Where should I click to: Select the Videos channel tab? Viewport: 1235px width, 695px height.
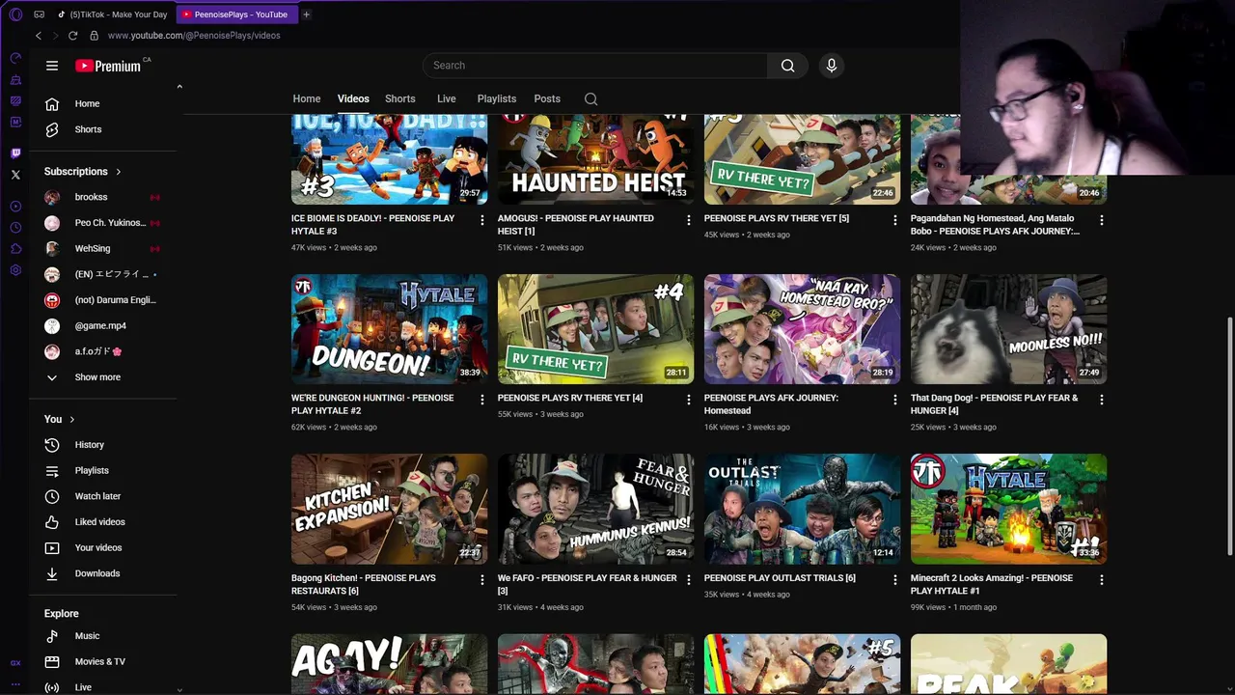(x=353, y=98)
